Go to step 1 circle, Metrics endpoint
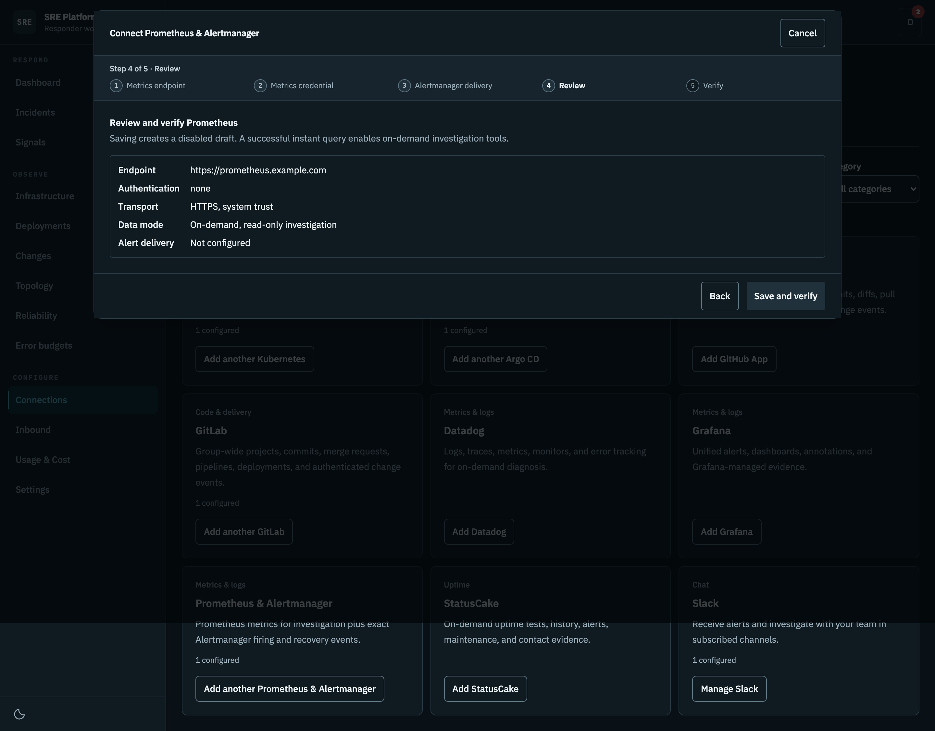The height and width of the screenshot is (731, 935). pos(116,86)
